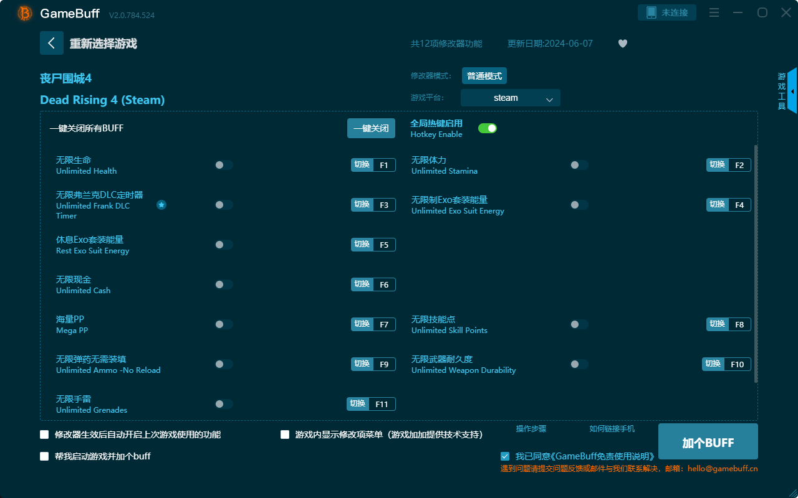
Task: Turn on Rest Exo Suit Energy switch
Action: pyautogui.click(x=224, y=245)
